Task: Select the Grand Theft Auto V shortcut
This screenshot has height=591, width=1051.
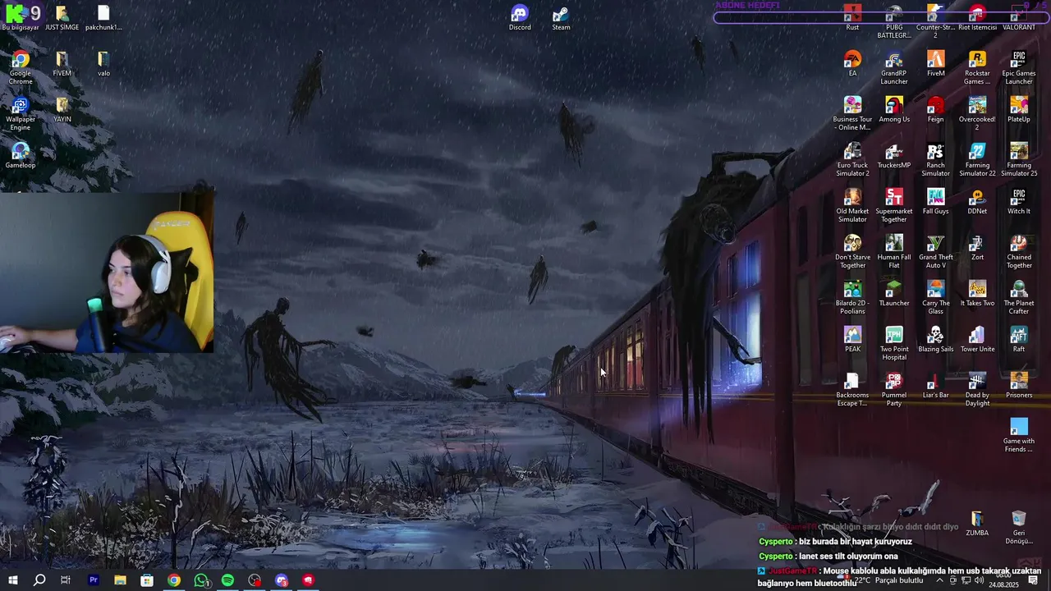Action: click(x=936, y=252)
